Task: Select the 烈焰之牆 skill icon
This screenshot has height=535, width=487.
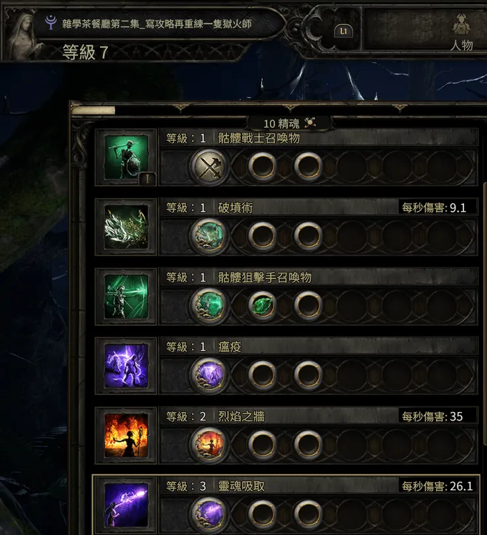Action: click(x=126, y=436)
